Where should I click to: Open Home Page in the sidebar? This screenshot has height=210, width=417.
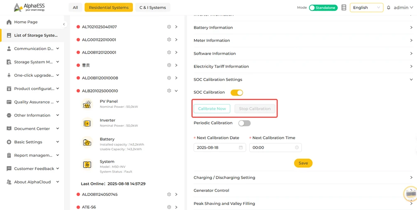[32, 22]
